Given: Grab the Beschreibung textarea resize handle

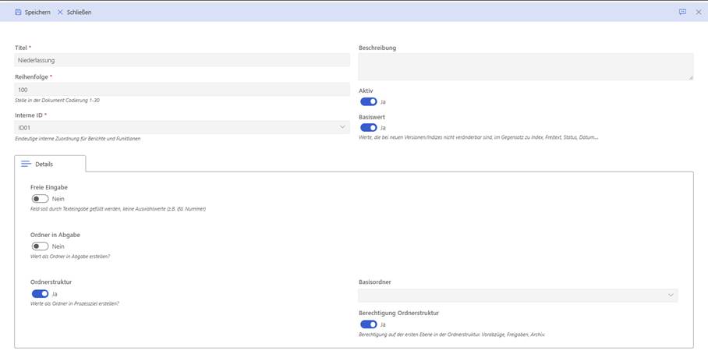Looking at the screenshot, I should click(690, 77).
